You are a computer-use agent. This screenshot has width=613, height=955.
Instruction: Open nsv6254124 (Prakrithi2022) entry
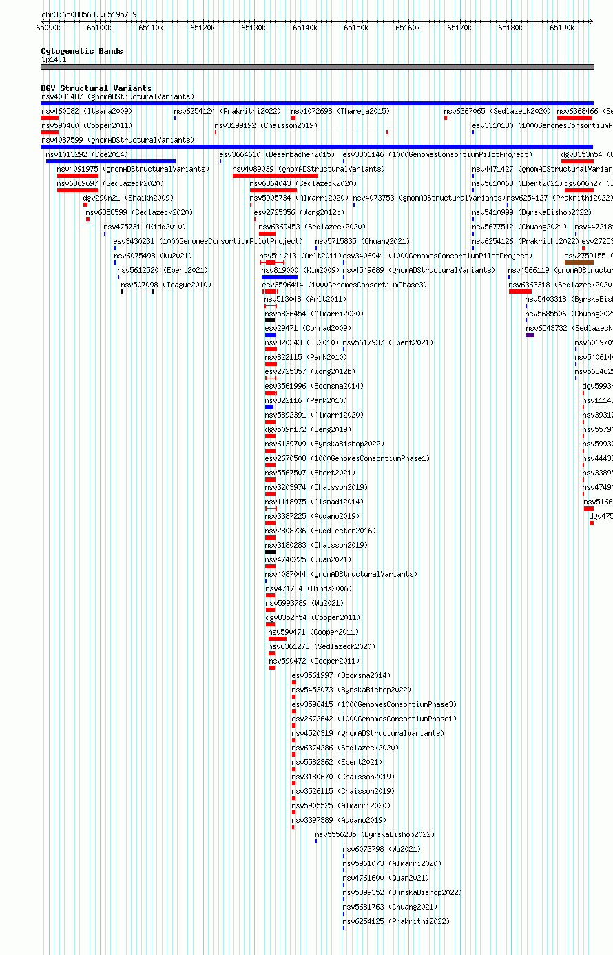coord(227,111)
